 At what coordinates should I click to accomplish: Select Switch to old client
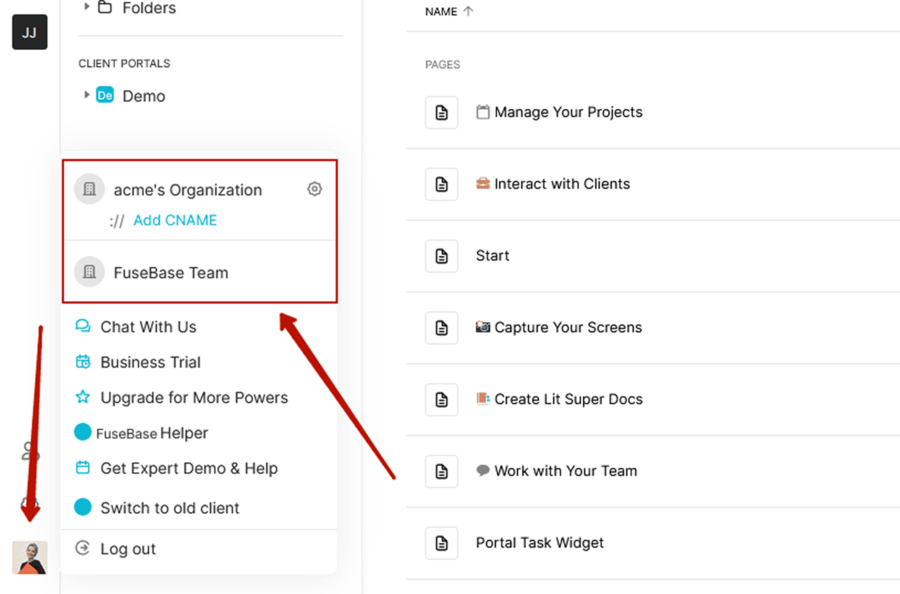point(170,508)
